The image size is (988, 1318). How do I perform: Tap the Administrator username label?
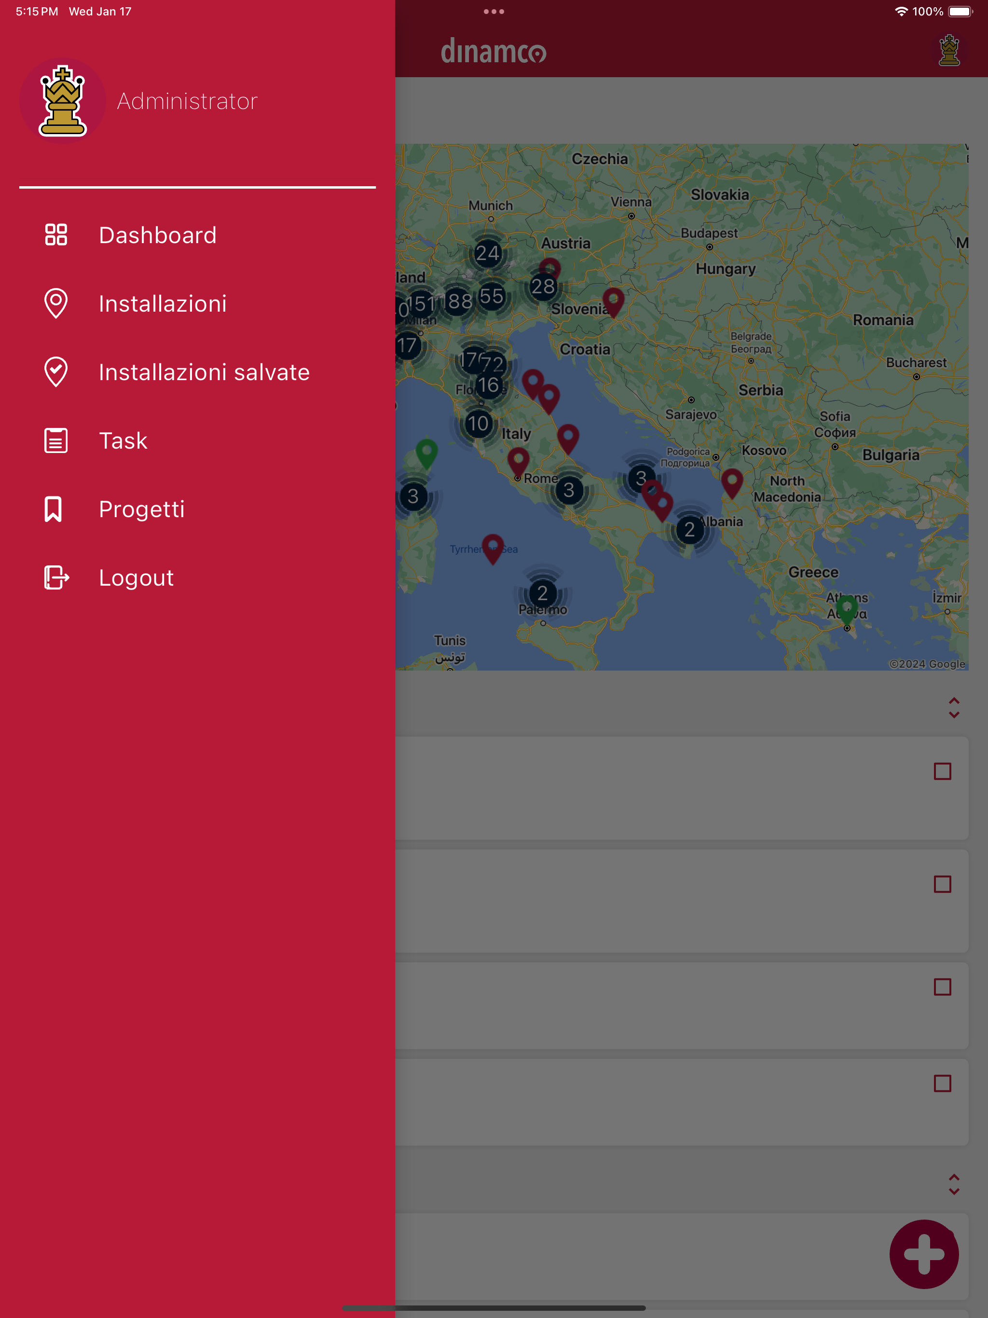point(187,101)
